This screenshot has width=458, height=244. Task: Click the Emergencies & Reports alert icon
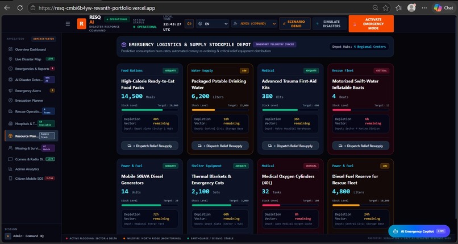[x=11, y=69]
